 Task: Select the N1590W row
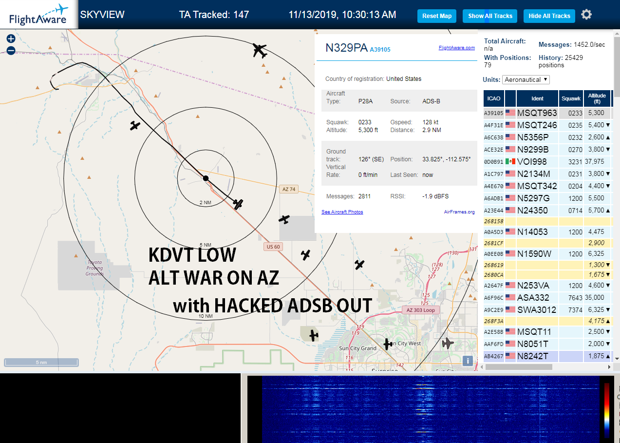point(547,253)
